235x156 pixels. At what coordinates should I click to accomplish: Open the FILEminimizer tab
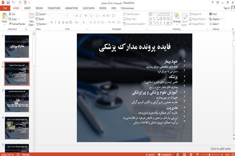(127, 8)
